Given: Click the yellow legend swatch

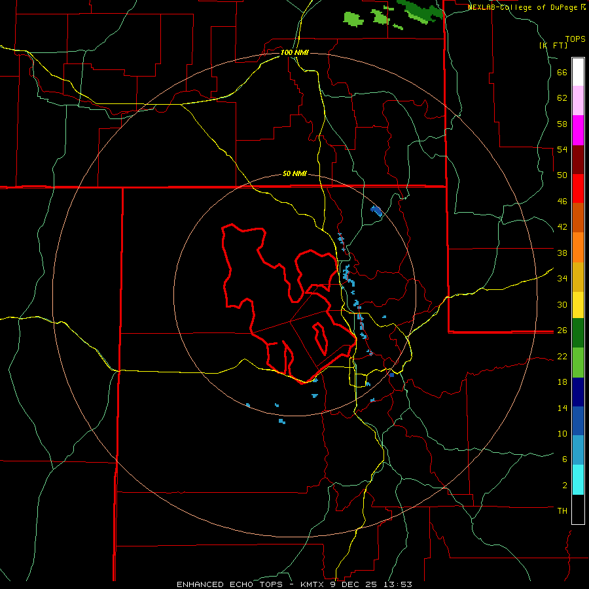Looking at the screenshot, I should tap(578, 305).
